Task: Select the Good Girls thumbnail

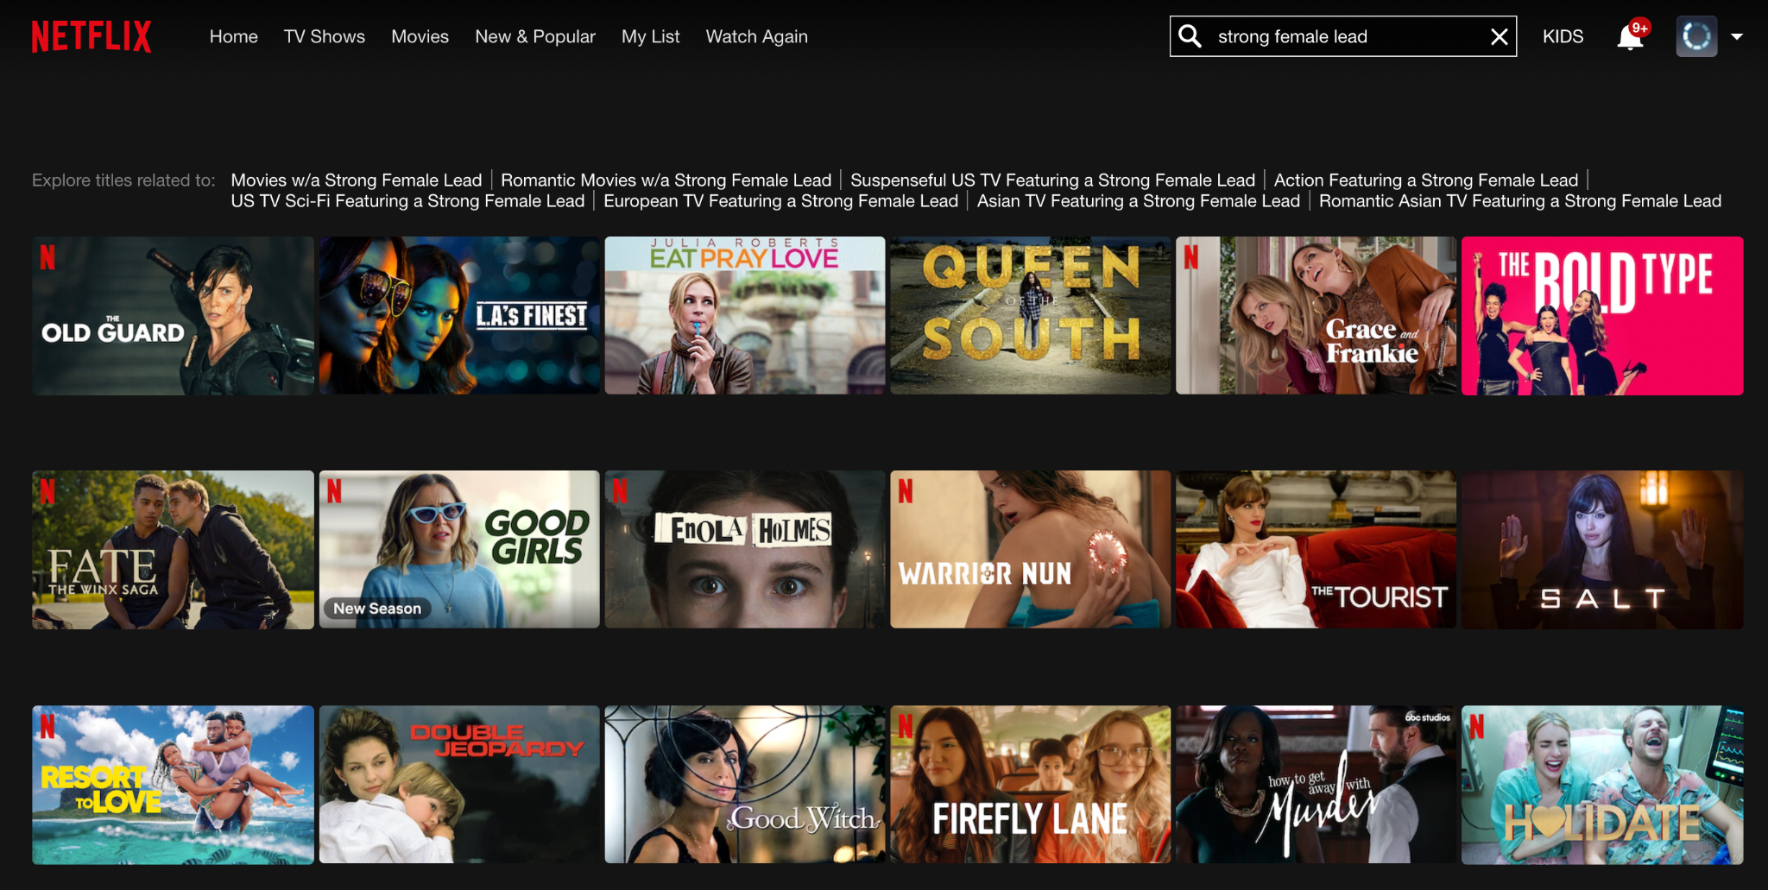Action: (459, 550)
